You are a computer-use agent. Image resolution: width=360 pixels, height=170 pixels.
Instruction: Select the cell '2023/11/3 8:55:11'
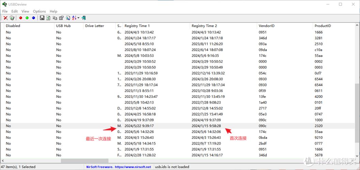tap(139, 91)
